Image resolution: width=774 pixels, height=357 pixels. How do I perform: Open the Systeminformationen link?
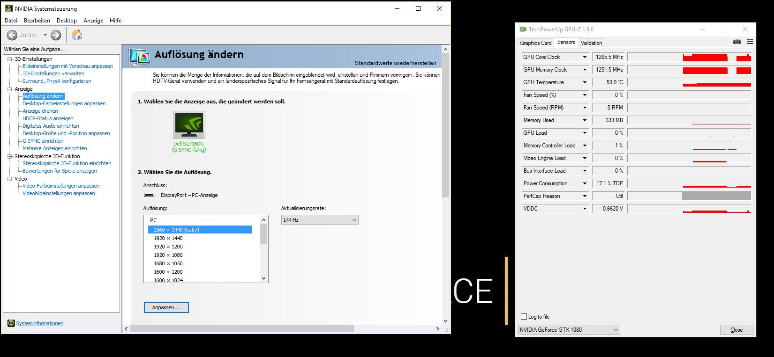tap(40, 323)
